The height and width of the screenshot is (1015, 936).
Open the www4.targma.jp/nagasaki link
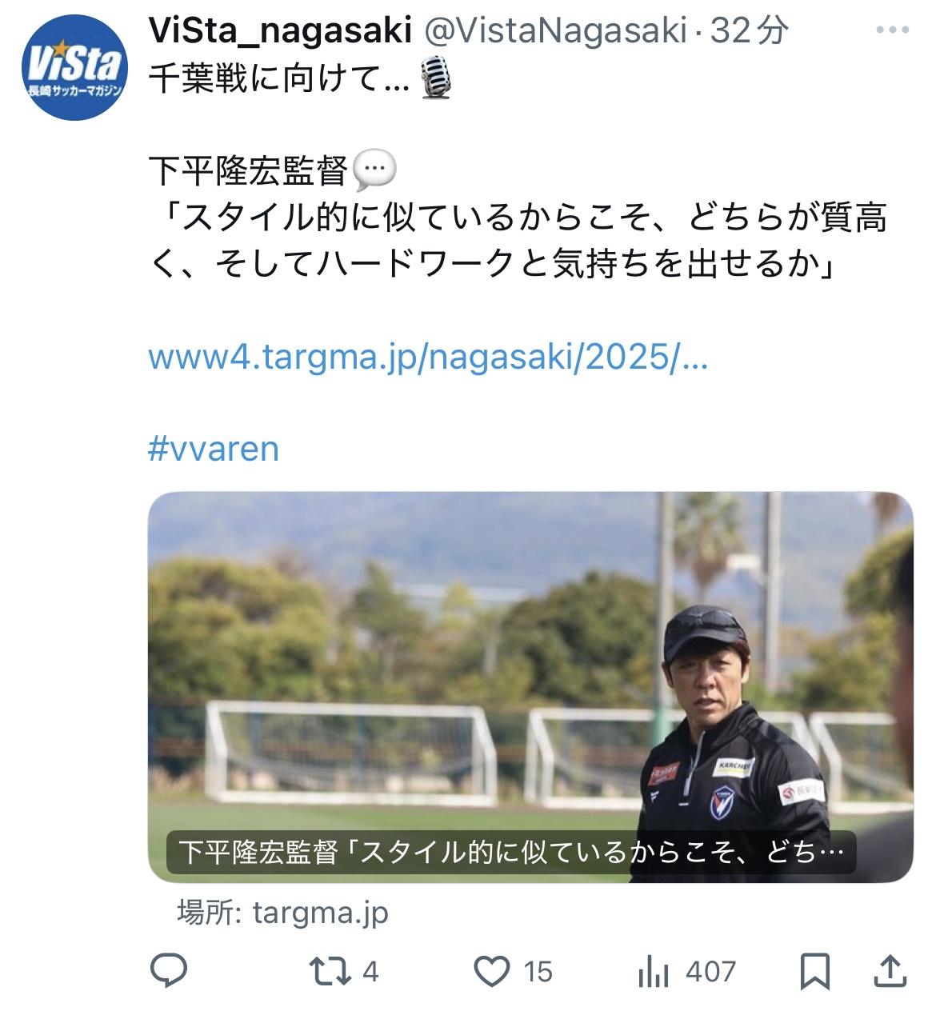428,357
